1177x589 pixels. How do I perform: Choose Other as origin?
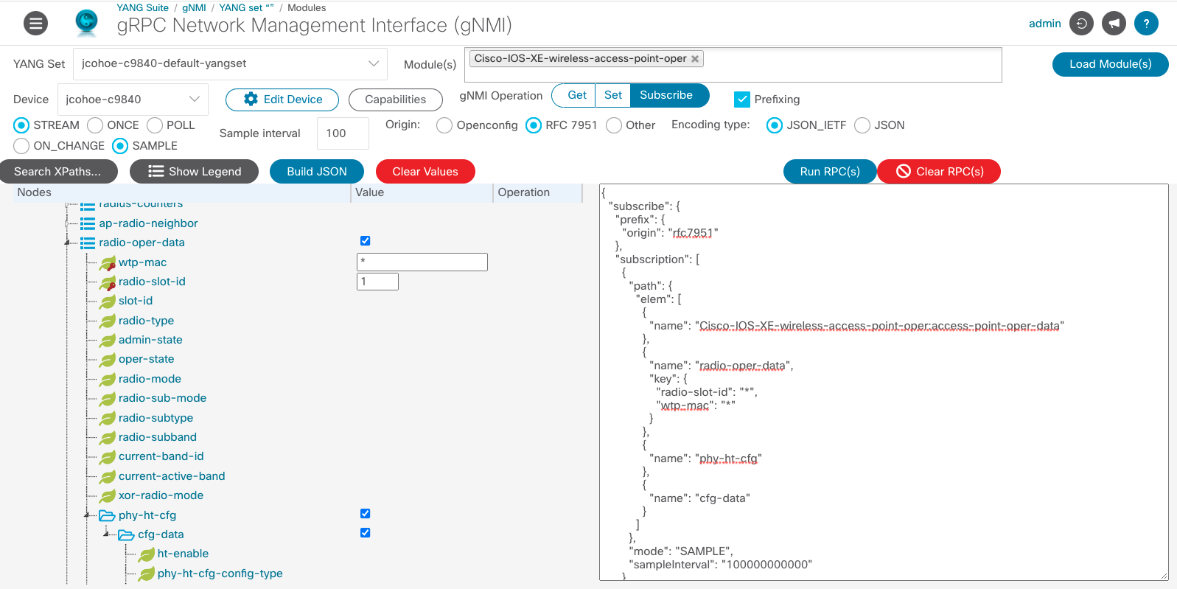click(614, 125)
